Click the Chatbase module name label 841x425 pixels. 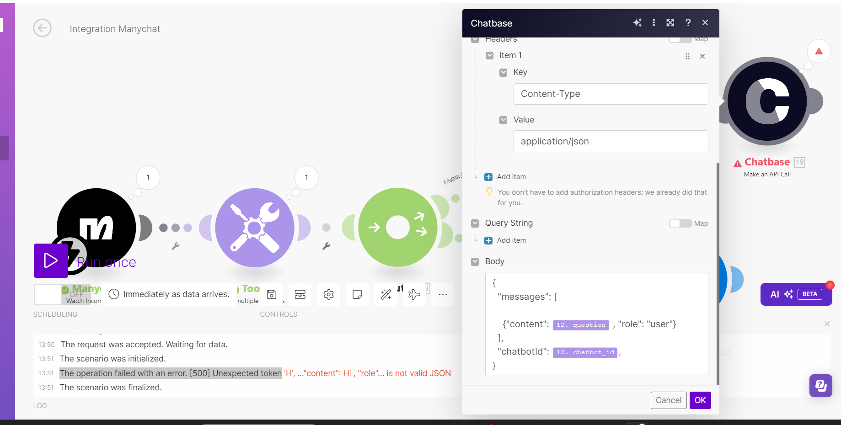coord(767,162)
